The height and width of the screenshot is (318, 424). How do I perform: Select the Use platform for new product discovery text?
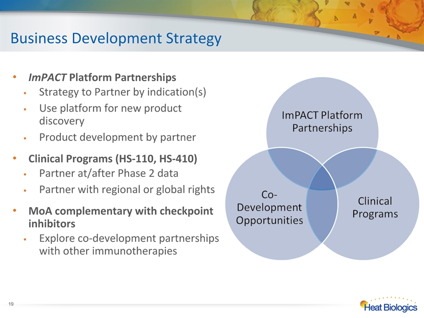coord(111,115)
